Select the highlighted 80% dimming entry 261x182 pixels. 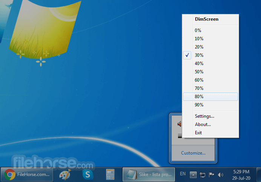click(x=210, y=97)
